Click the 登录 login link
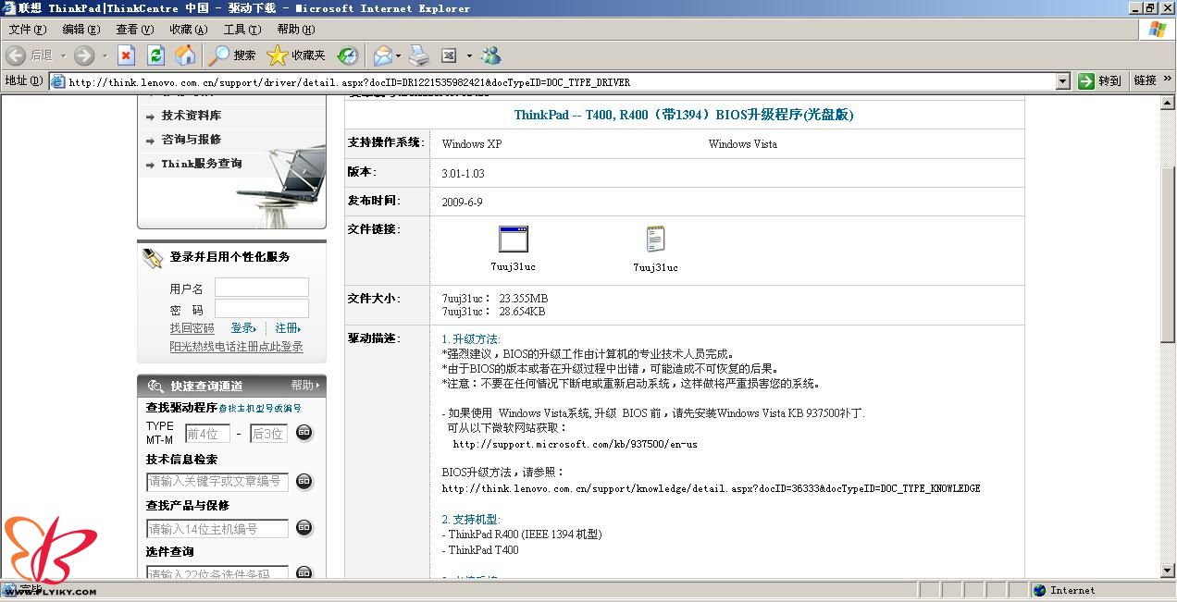1177x602 pixels. 243,328
